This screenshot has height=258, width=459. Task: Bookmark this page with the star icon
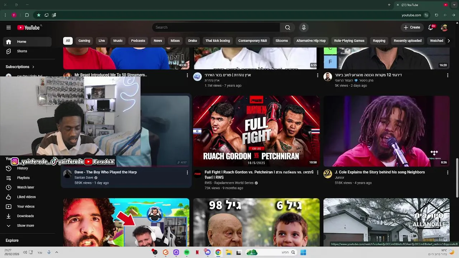(39, 15)
